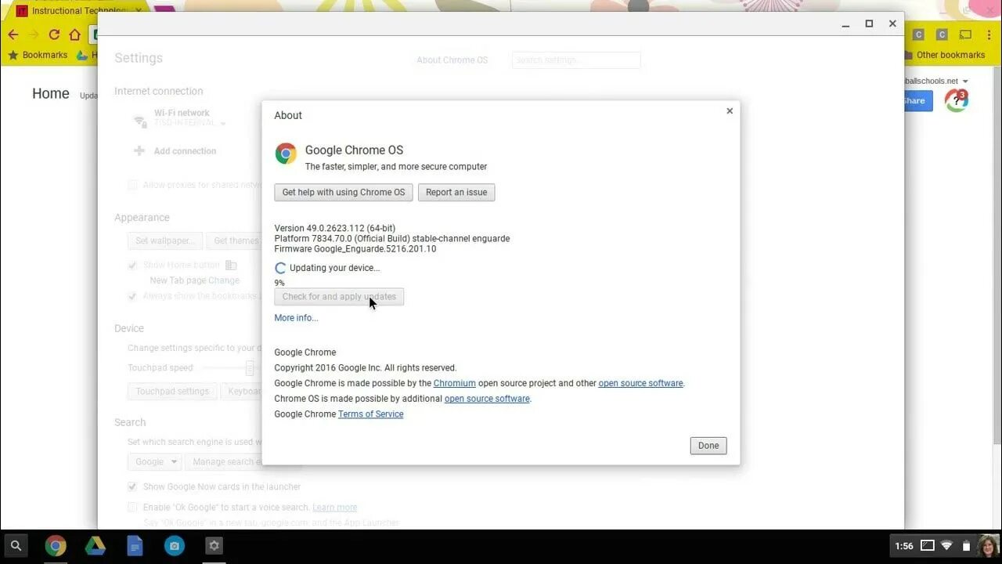The height and width of the screenshot is (564, 1002).
Task: Open Google Docs from the shelf
Action: [x=135, y=546]
